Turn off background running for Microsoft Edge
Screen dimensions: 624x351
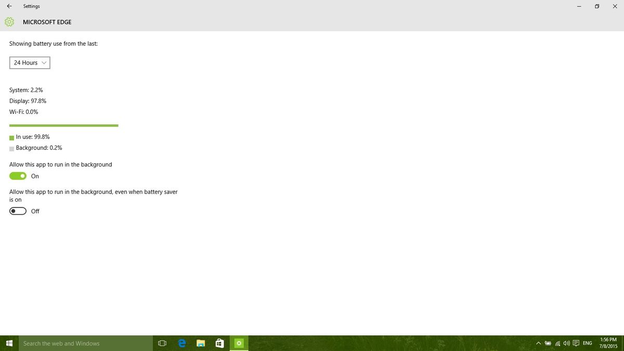[18, 176]
